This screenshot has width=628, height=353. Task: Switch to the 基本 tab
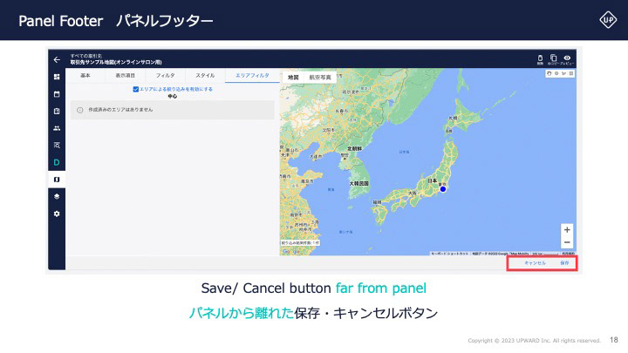point(85,75)
